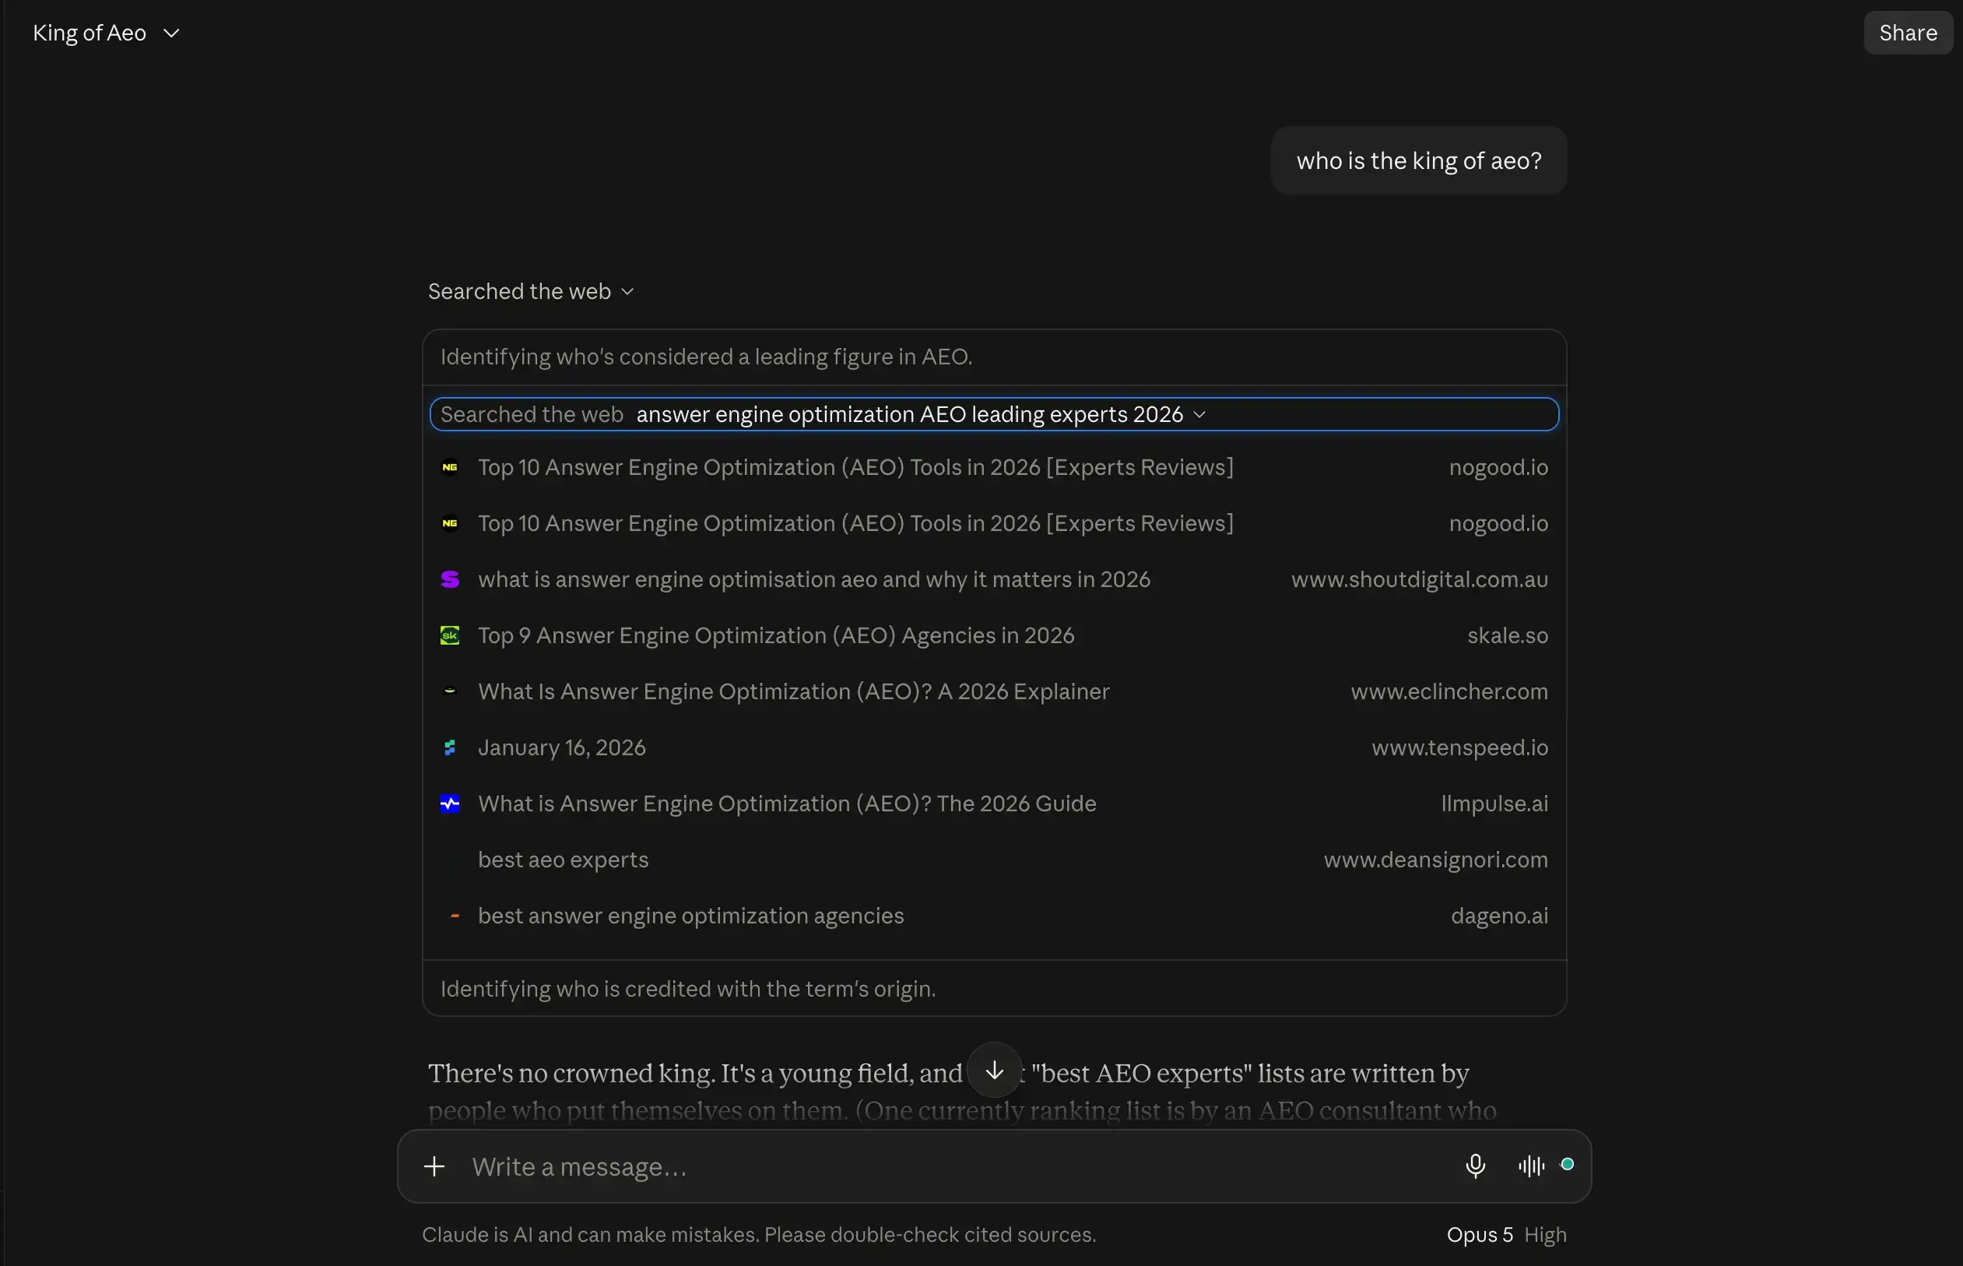This screenshot has width=1963, height=1266.
Task: Click the dageno.ai orange favicon
Action: click(x=455, y=915)
